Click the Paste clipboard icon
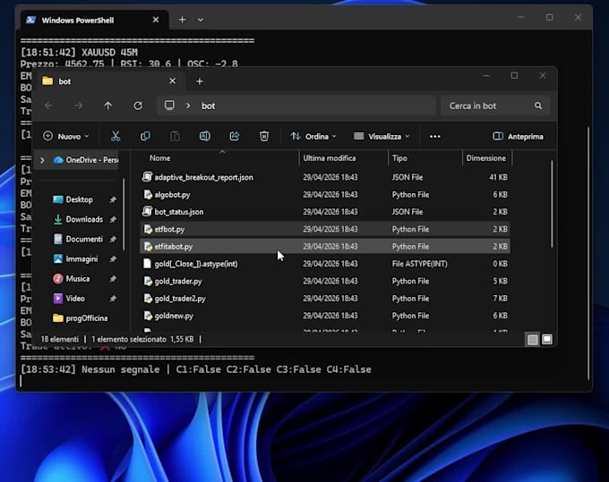The height and width of the screenshot is (482, 609). 176,136
